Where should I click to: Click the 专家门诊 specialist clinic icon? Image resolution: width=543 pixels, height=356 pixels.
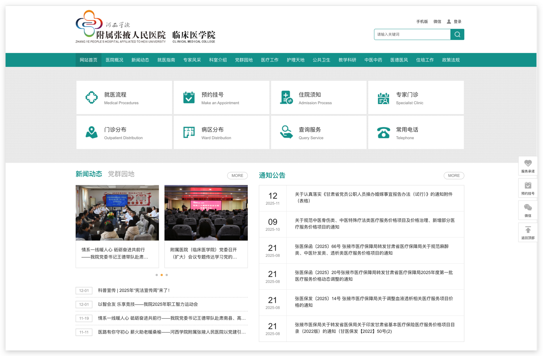click(x=383, y=97)
